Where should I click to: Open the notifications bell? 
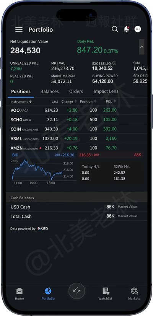[x=126, y=29]
